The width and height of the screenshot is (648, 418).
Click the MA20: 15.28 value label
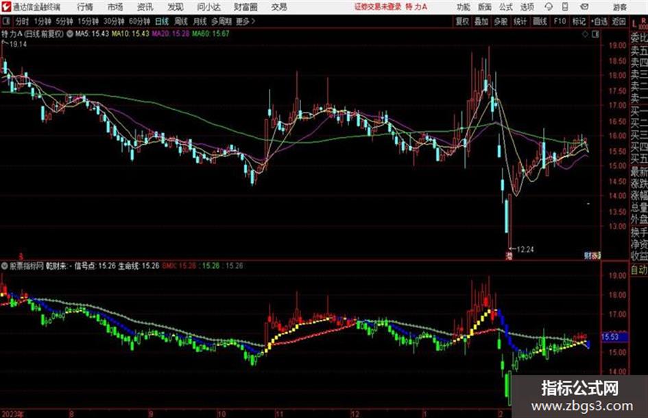point(170,34)
